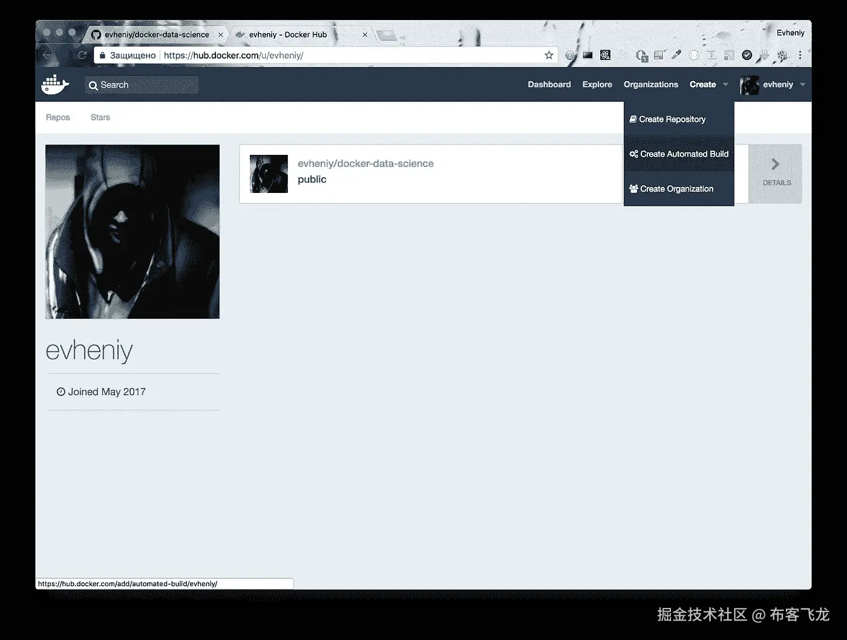Click the evheniy profile name heading
The width and height of the screenshot is (847, 640).
(x=89, y=351)
